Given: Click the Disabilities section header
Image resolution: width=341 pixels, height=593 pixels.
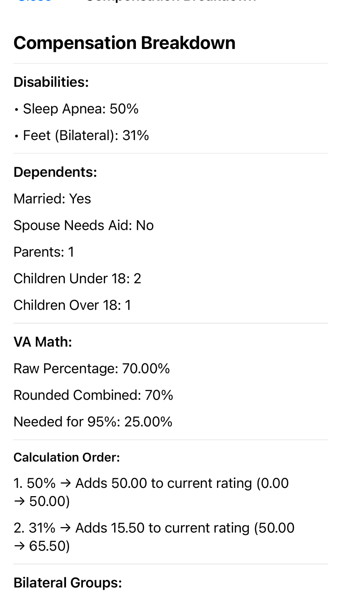Looking at the screenshot, I should coord(51,82).
